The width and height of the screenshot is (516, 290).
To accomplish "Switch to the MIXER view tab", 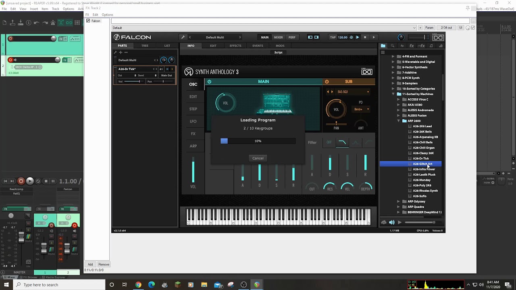I will pyautogui.click(x=279, y=37).
